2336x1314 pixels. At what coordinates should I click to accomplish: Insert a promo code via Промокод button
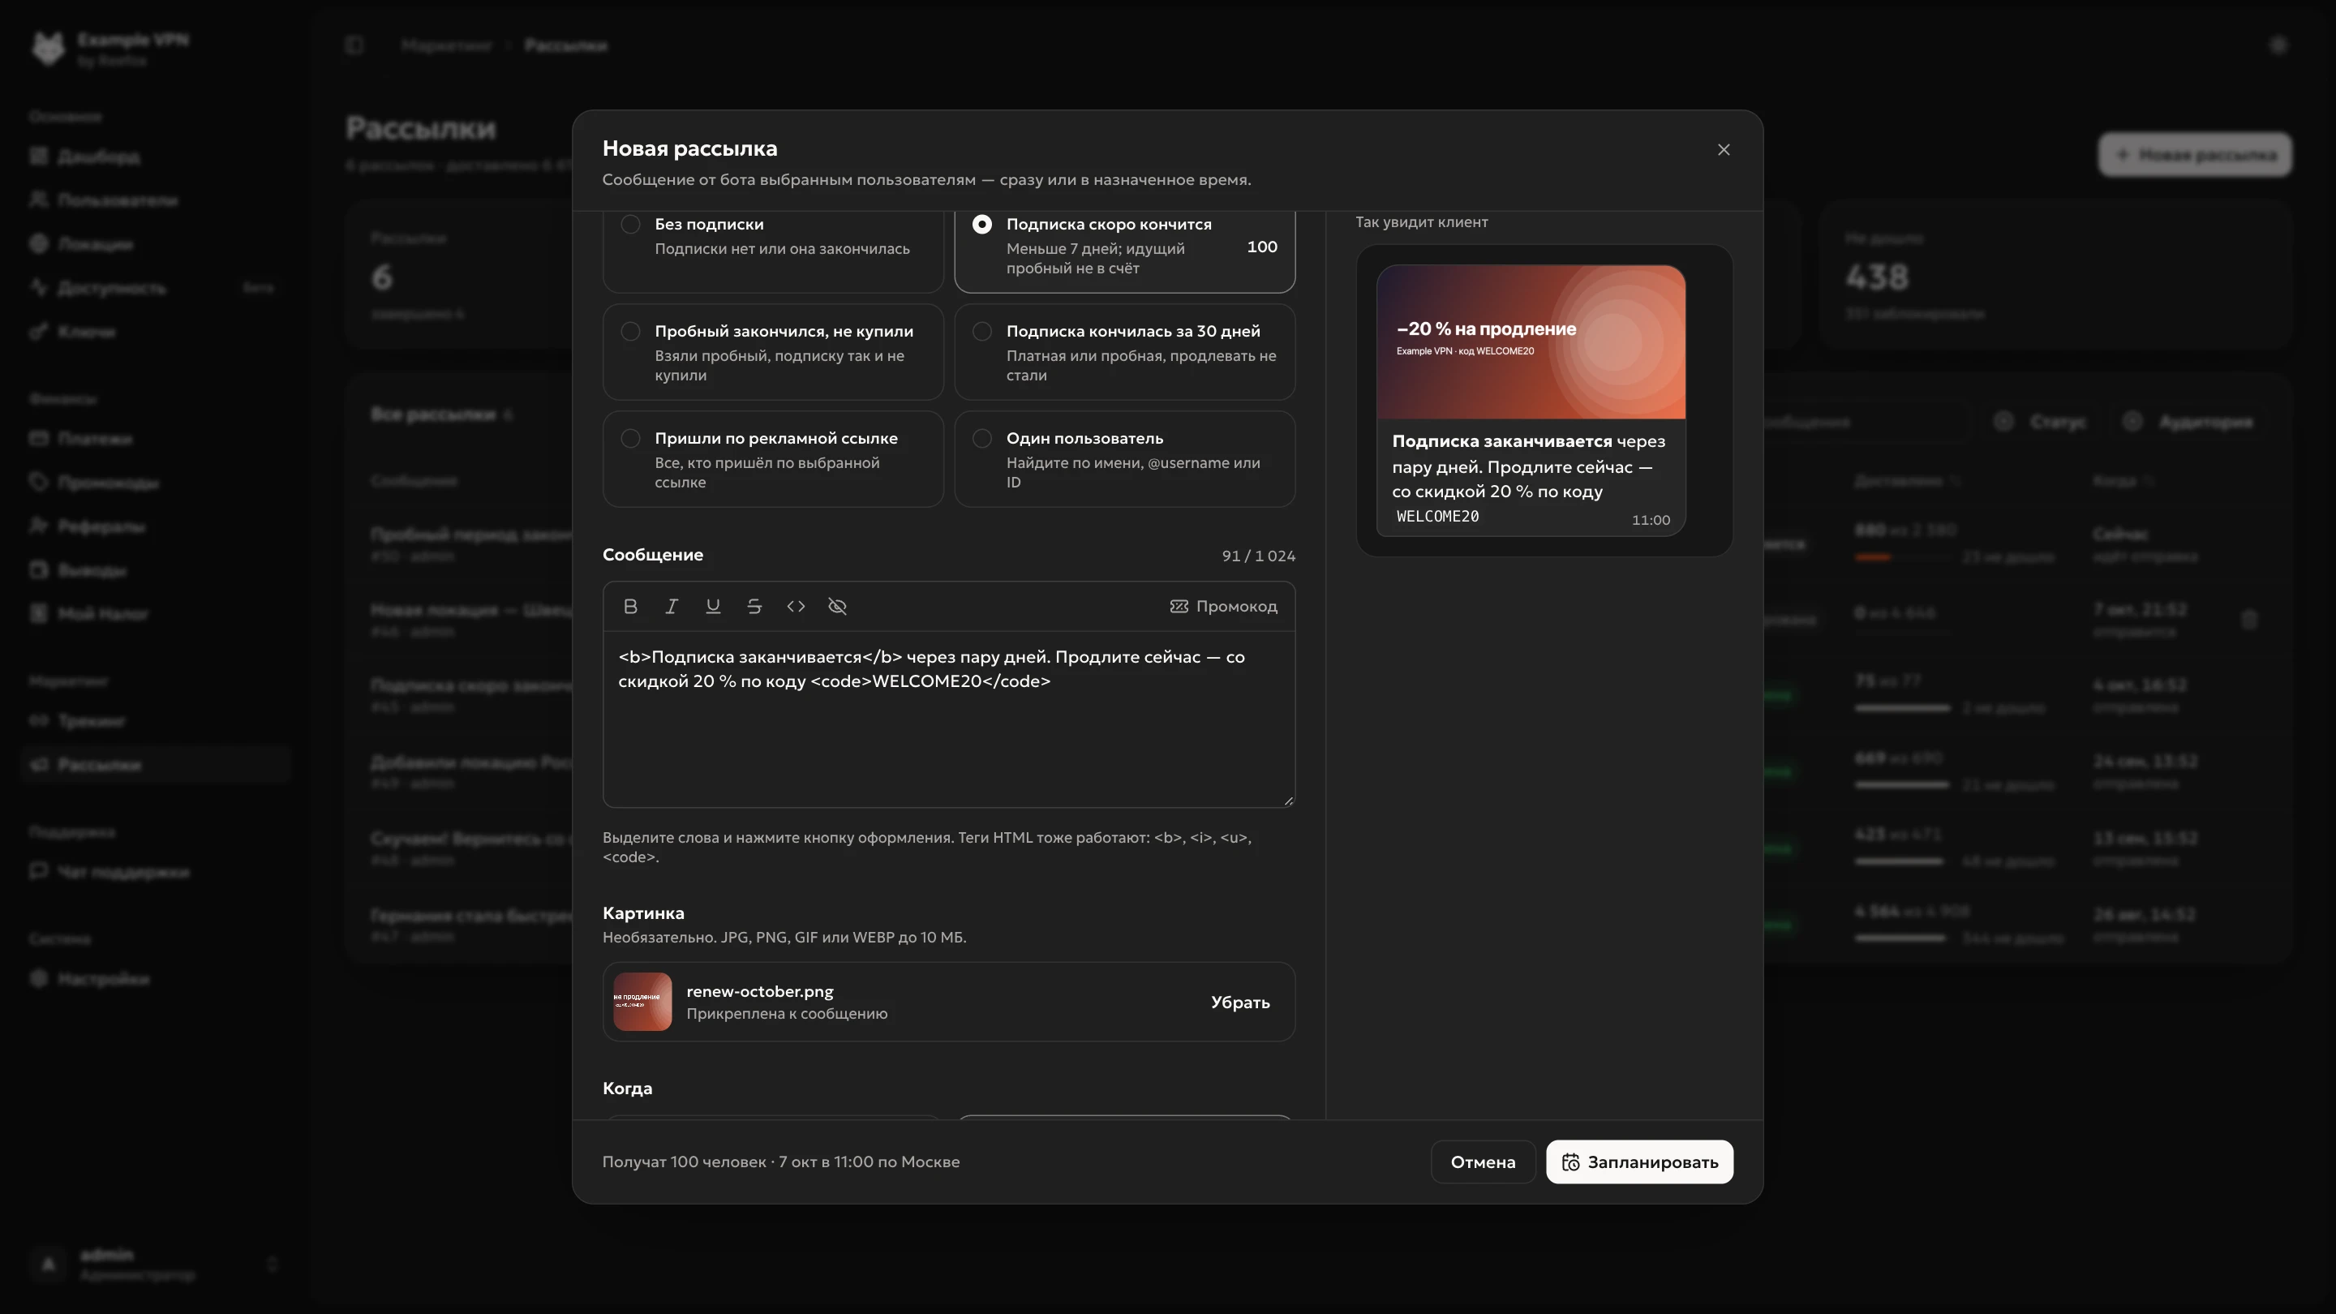[1223, 606]
